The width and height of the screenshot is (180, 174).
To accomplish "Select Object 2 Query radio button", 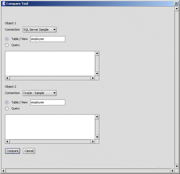I will [7, 109].
